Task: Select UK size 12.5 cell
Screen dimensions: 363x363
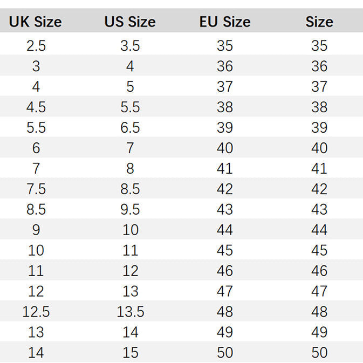Action: coord(36,312)
